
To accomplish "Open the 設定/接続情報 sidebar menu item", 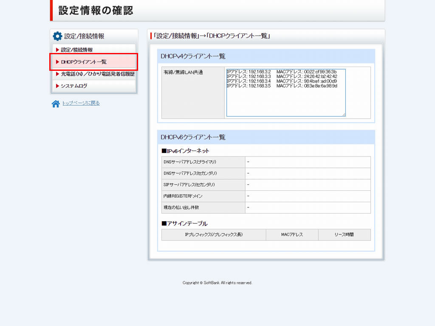I will click(x=94, y=50).
